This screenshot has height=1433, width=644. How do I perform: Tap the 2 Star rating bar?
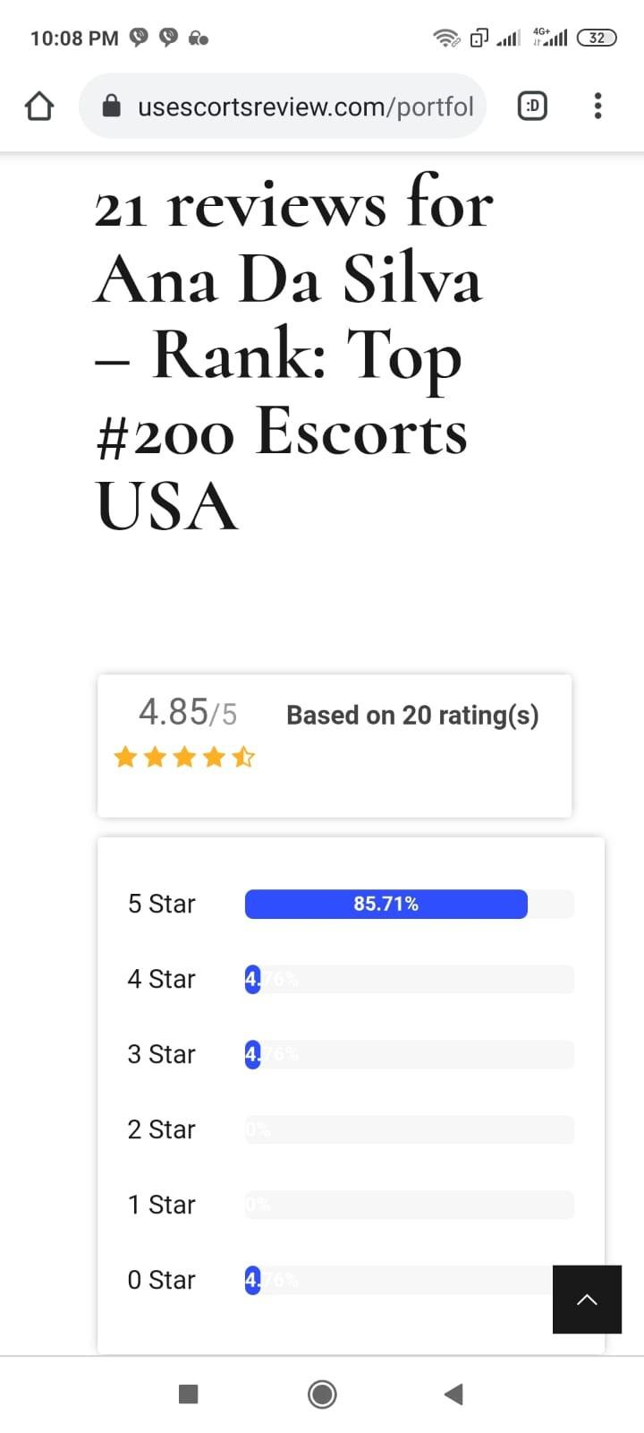click(x=409, y=1129)
